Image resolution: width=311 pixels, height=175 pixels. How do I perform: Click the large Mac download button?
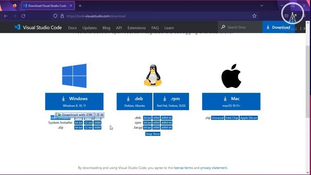pyautogui.click(x=231, y=102)
